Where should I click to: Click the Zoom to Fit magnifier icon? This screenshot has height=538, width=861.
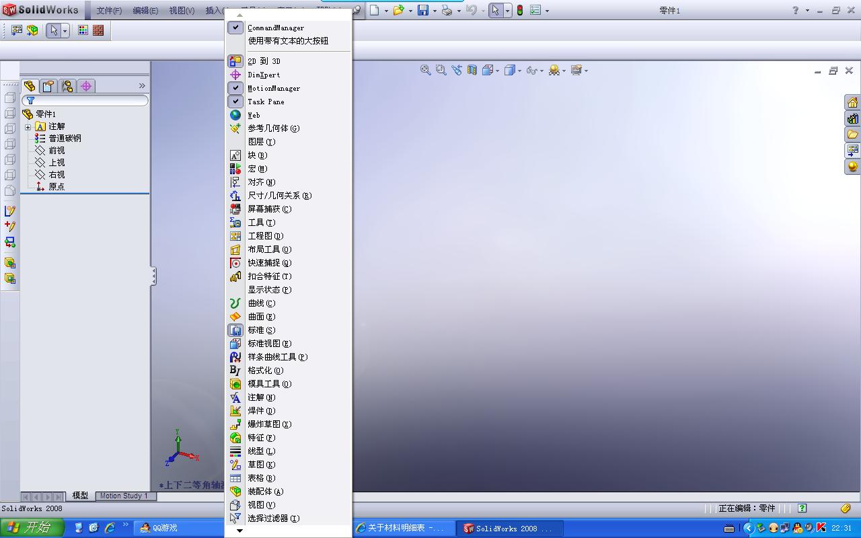pyautogui.click(x=426, y=70)
